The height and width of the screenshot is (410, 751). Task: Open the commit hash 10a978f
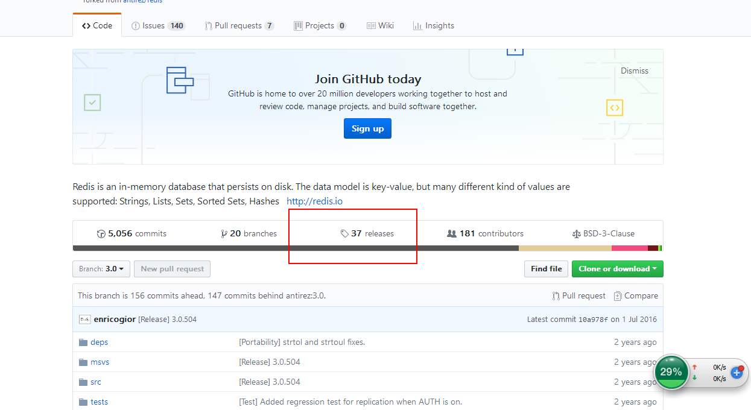[x=593, y=320]
